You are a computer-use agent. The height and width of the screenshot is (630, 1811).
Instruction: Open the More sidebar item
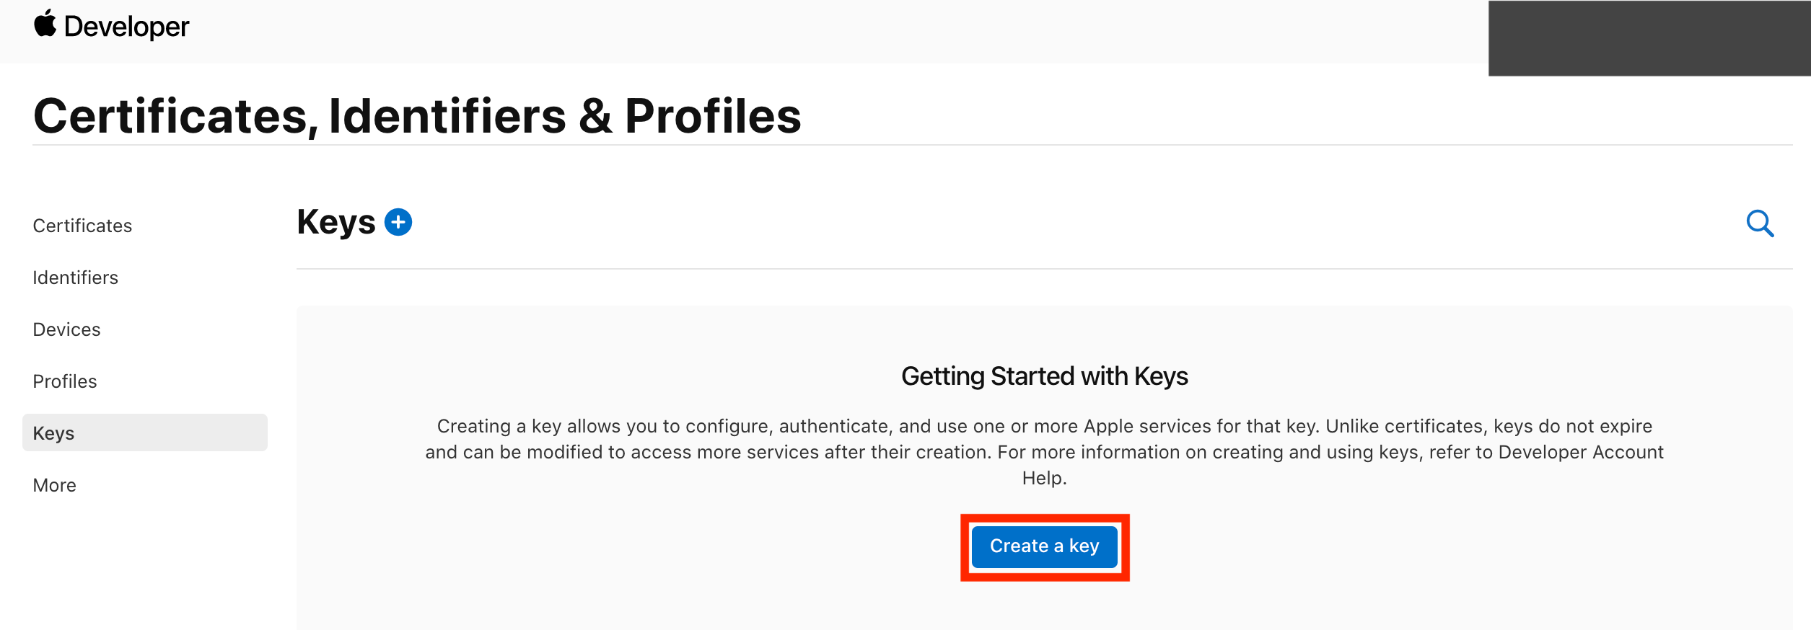54,485
